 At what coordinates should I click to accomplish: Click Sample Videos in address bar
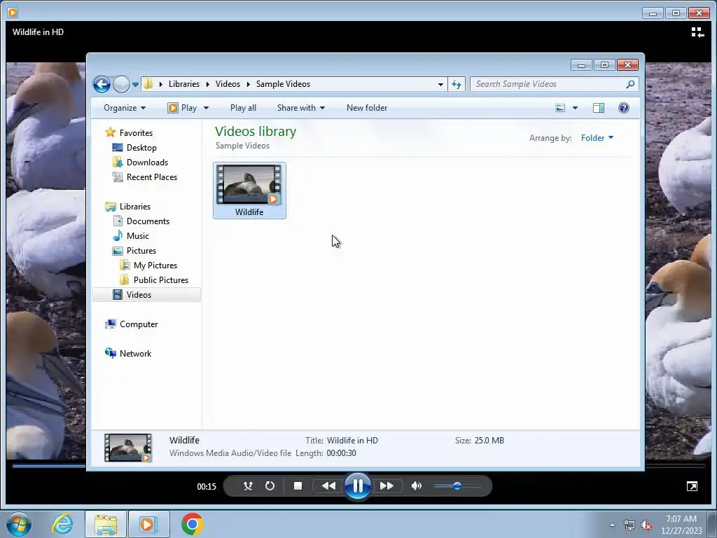click(x=283, y=84)
